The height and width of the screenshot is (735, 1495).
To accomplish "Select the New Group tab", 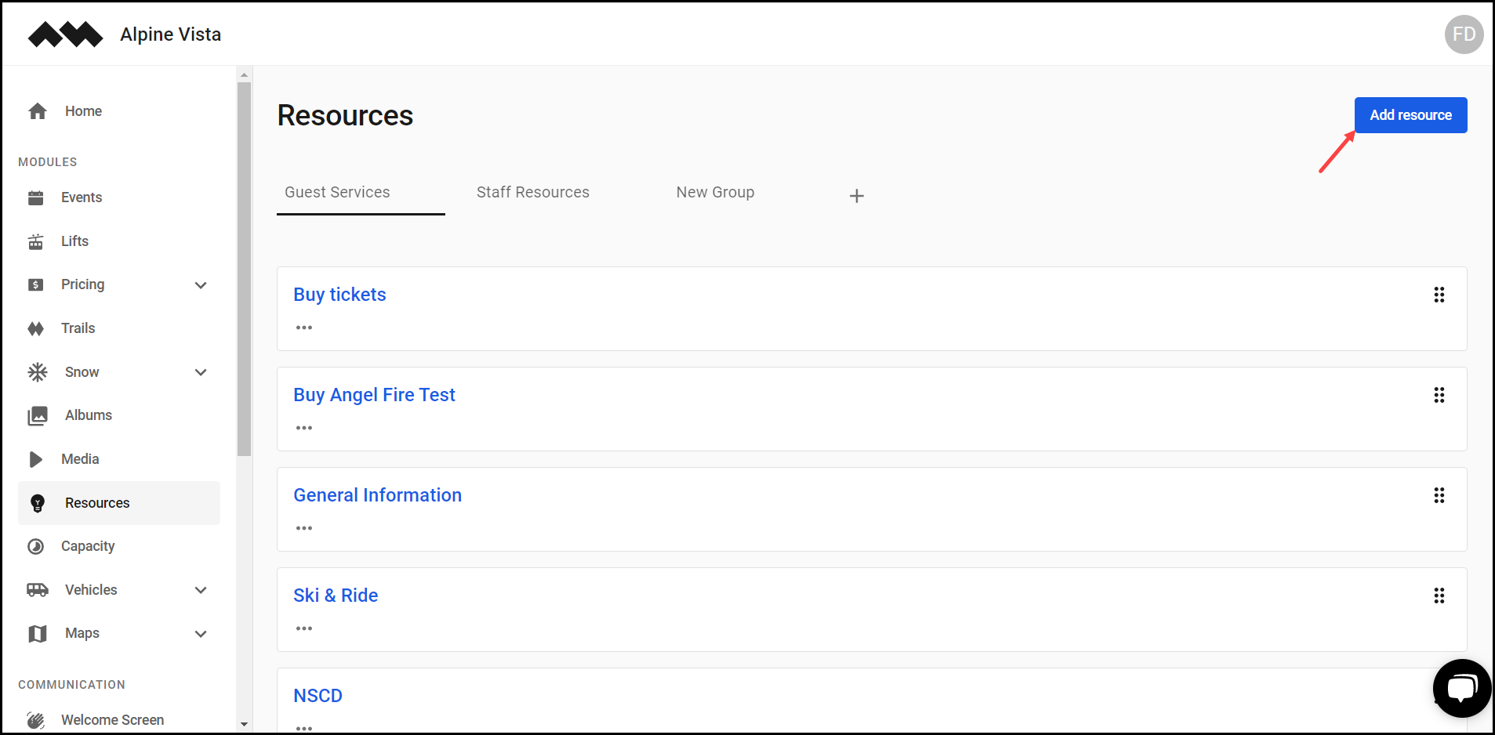I will [x=715, y=193].
